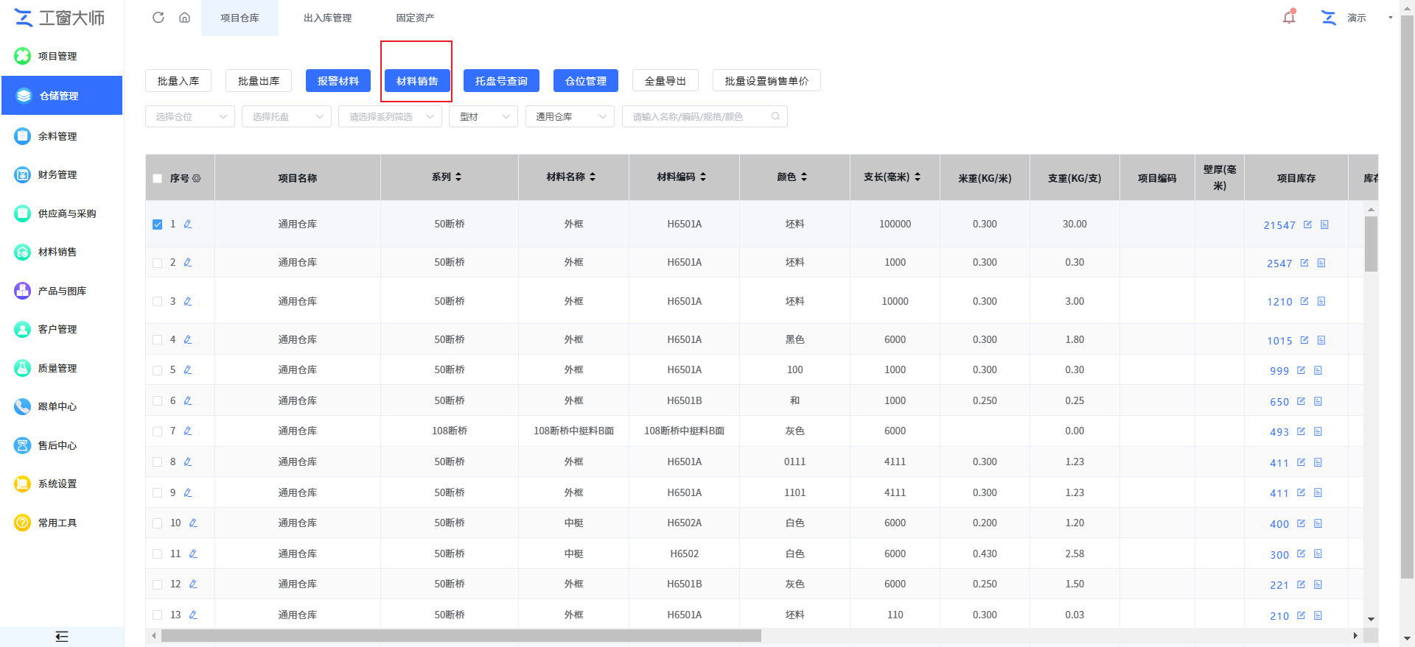Uncheck the row 1 checkbox
Viewport: 1415px width, 647px height.
(x=157, y=224)
